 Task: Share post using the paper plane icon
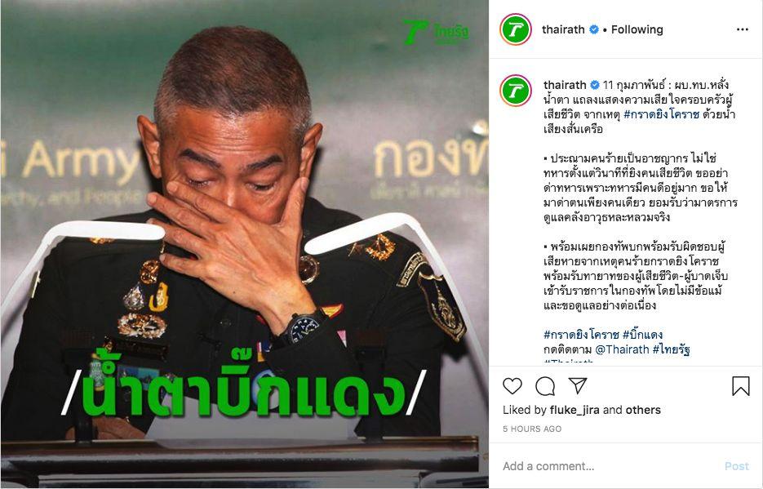click(x=578, y=385)
